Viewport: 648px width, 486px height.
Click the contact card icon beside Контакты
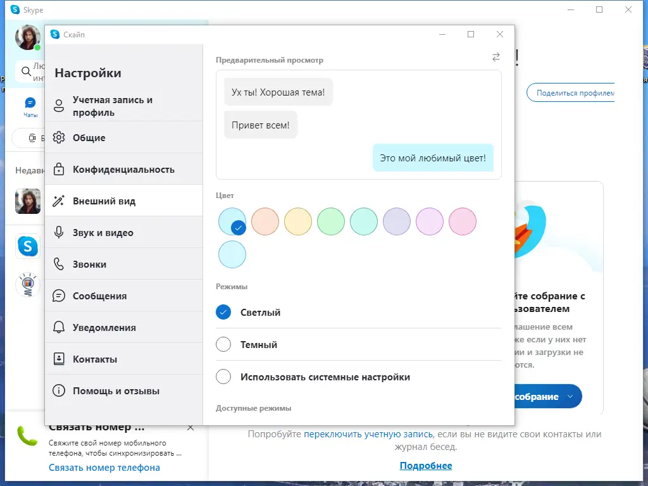pyautogui.click(x=59, y=359)
